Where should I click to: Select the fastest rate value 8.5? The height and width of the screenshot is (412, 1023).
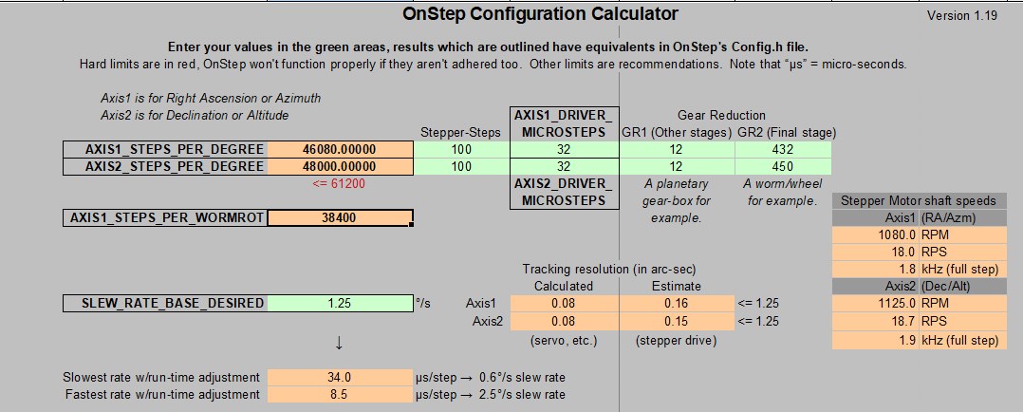point(340,394)
